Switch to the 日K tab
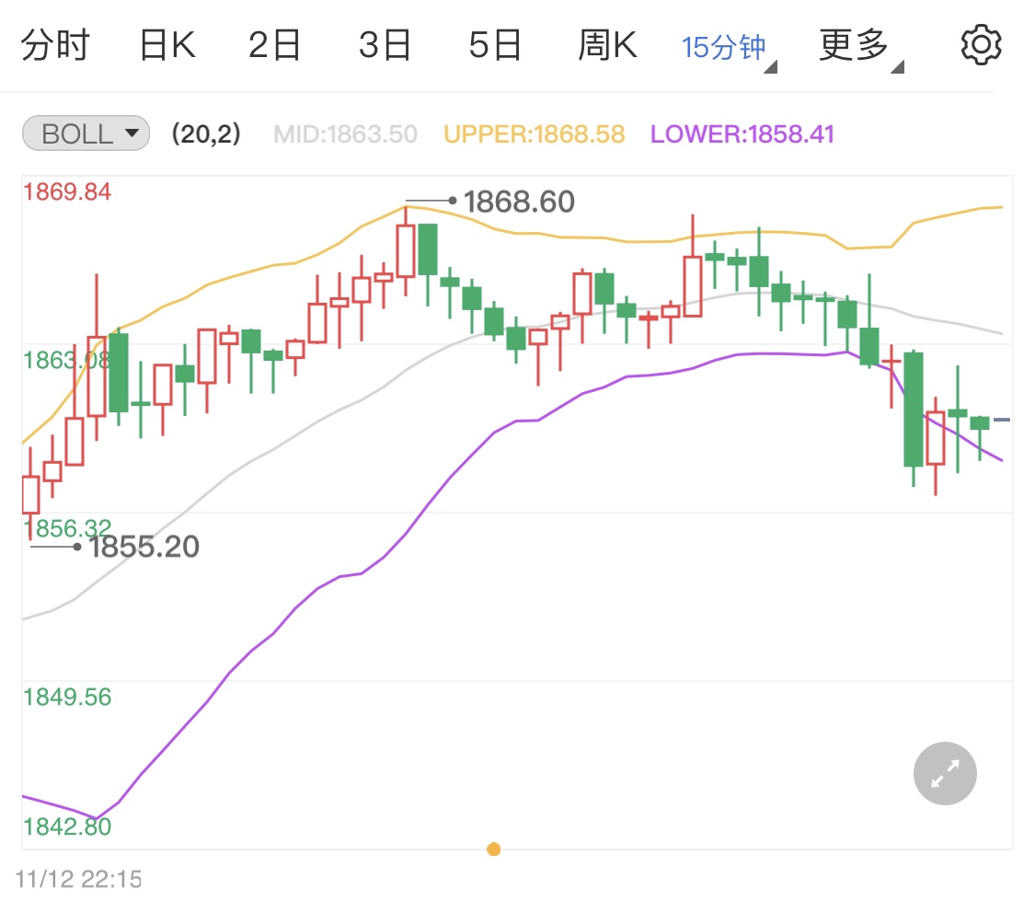1035x901 pixels. (167, 45)
